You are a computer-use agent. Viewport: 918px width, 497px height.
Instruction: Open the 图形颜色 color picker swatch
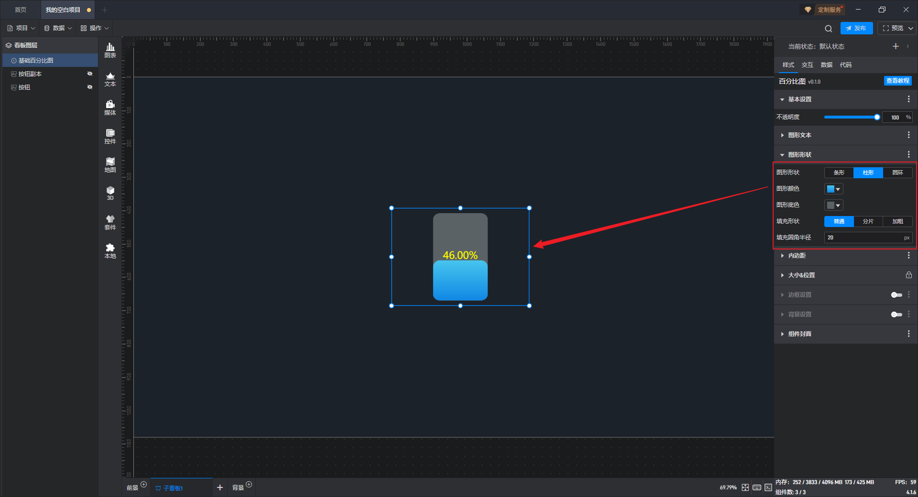point(833,189)
